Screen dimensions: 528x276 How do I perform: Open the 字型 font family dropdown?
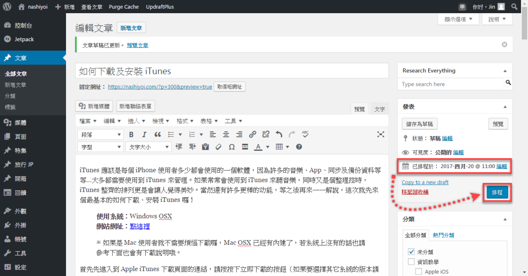(100, 147)
